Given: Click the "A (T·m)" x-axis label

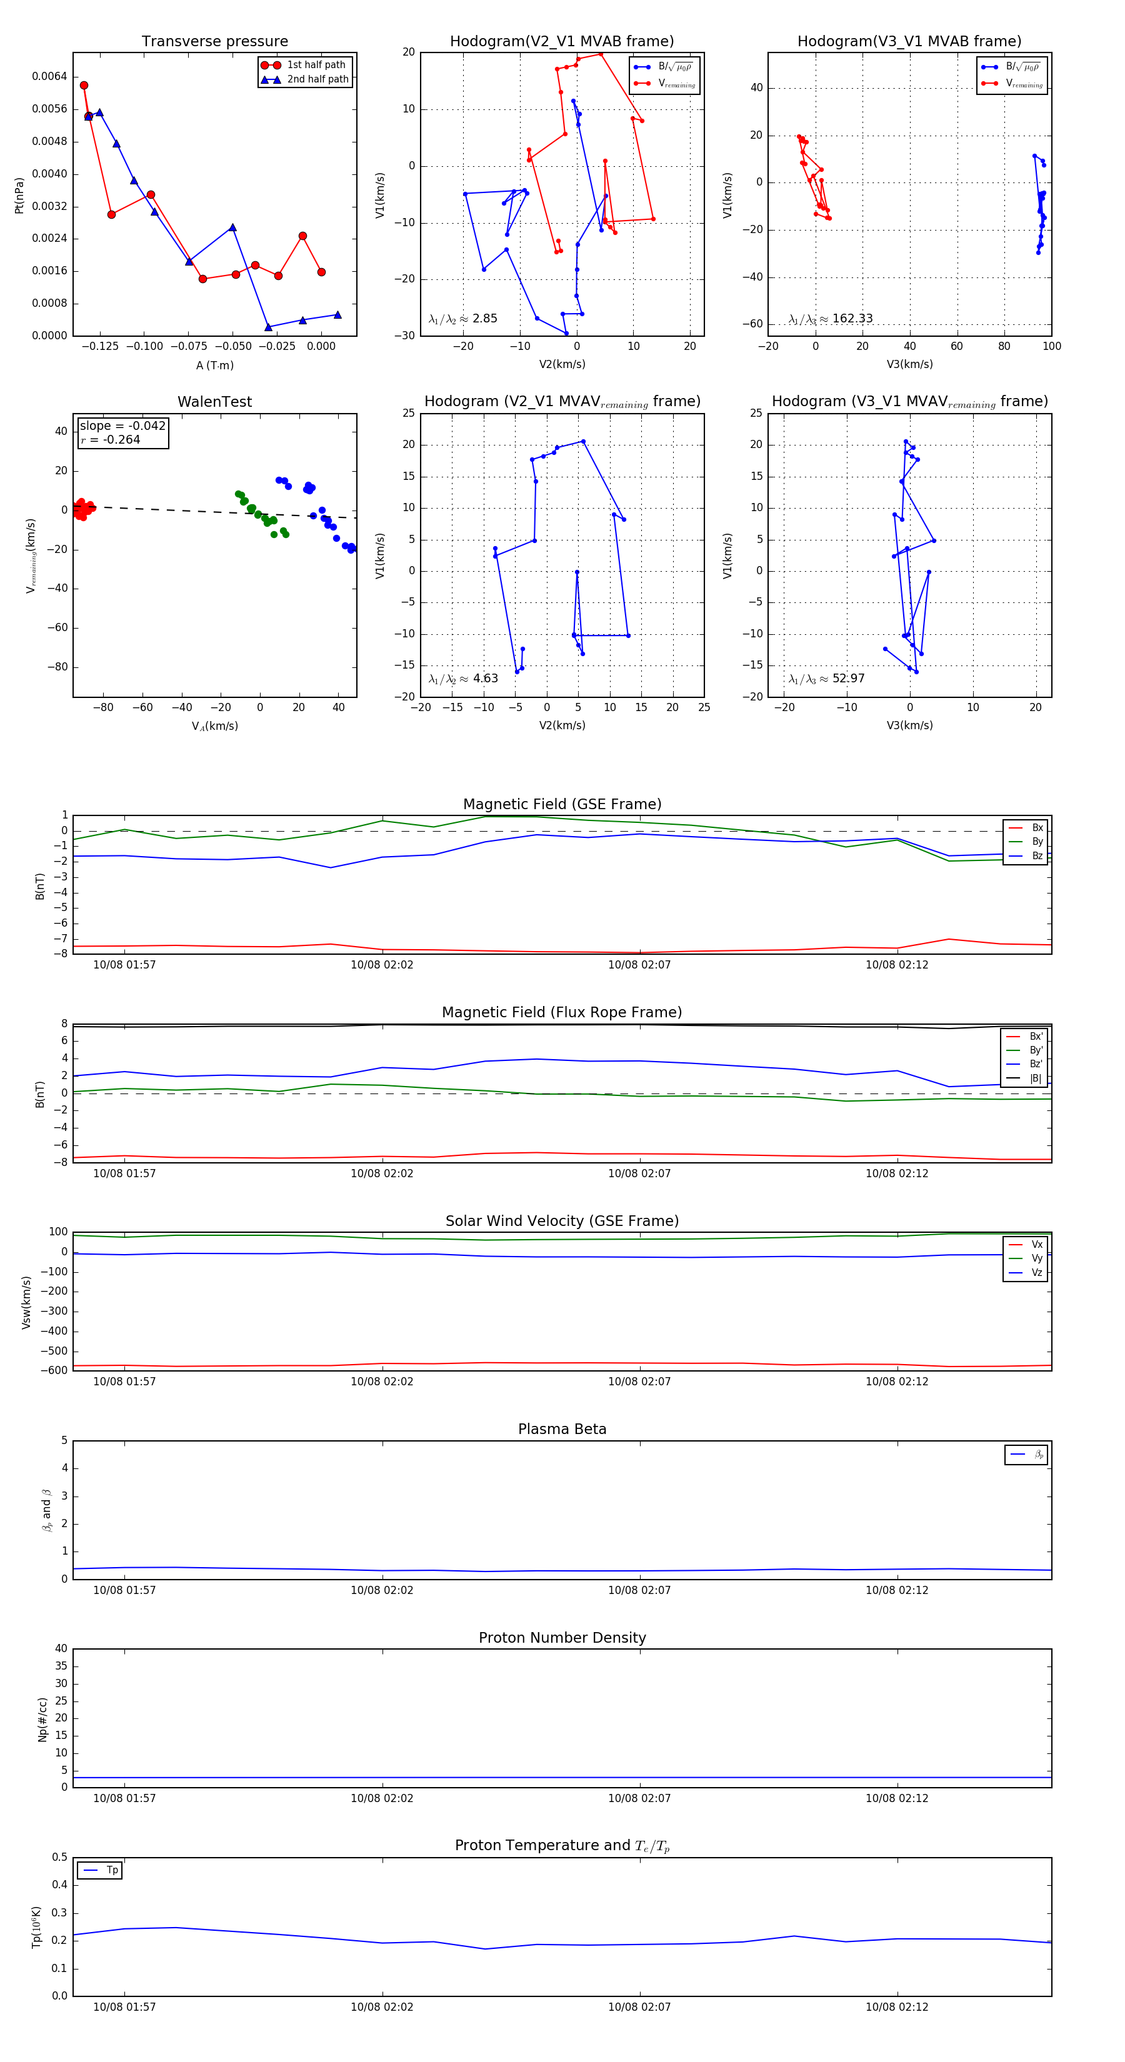Looking at the screenshot, I should pos(214,365).
